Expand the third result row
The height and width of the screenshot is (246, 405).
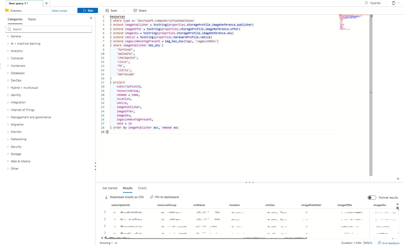[x=105, y=226]
